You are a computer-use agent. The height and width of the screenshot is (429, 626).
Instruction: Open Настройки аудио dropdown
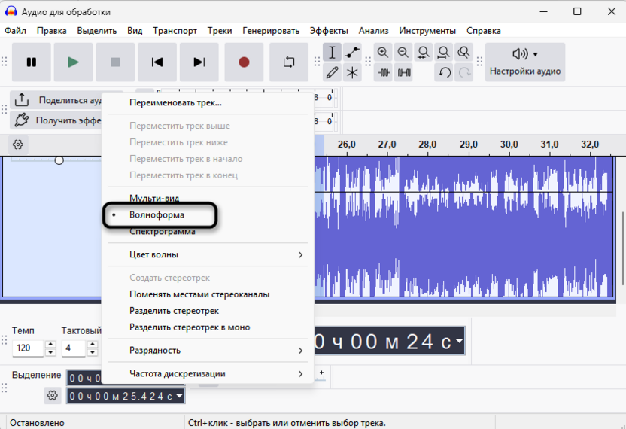525,62
